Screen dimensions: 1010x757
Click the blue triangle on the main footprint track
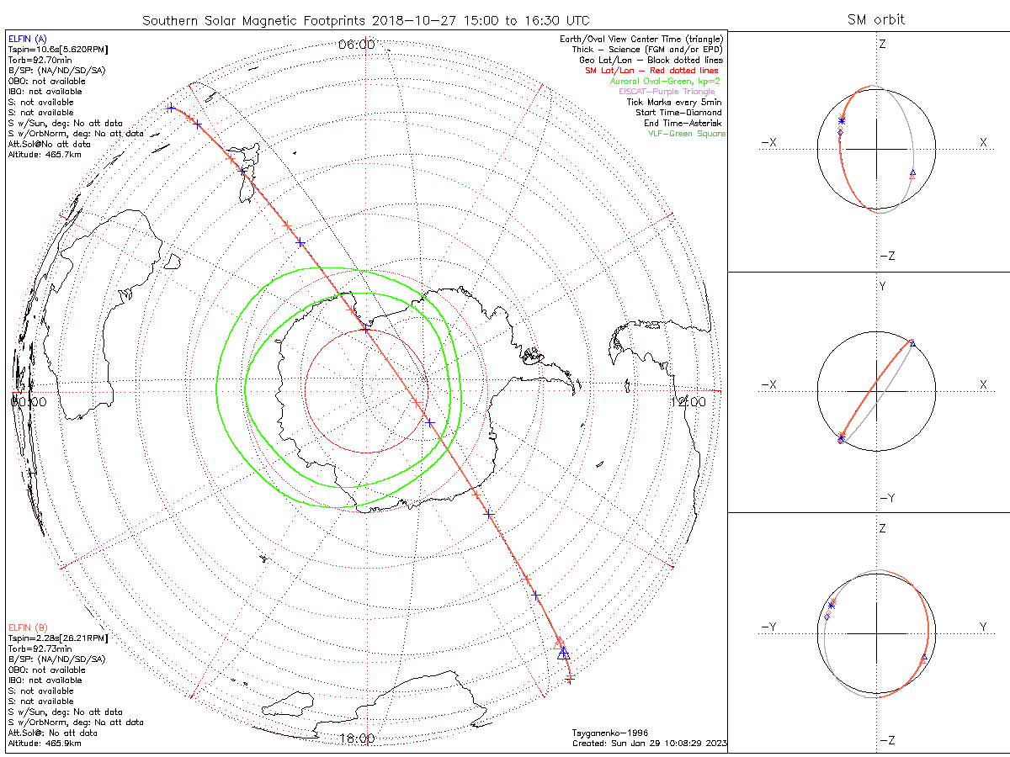tap(564, 654)
